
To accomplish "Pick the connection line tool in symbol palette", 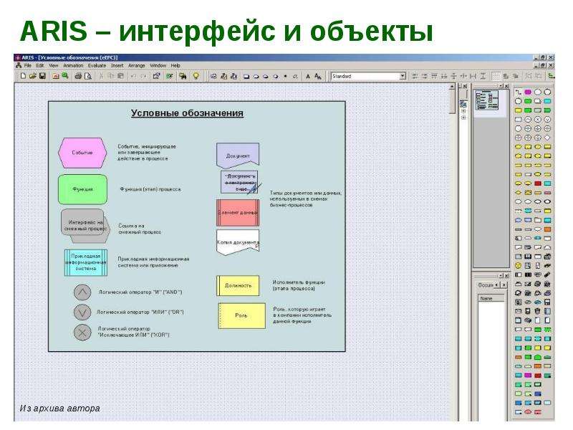I will click(x=518, y=92).
